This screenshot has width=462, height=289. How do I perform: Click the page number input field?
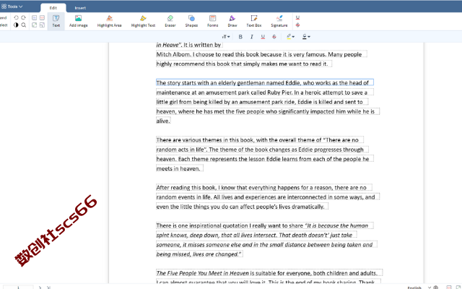18,287
